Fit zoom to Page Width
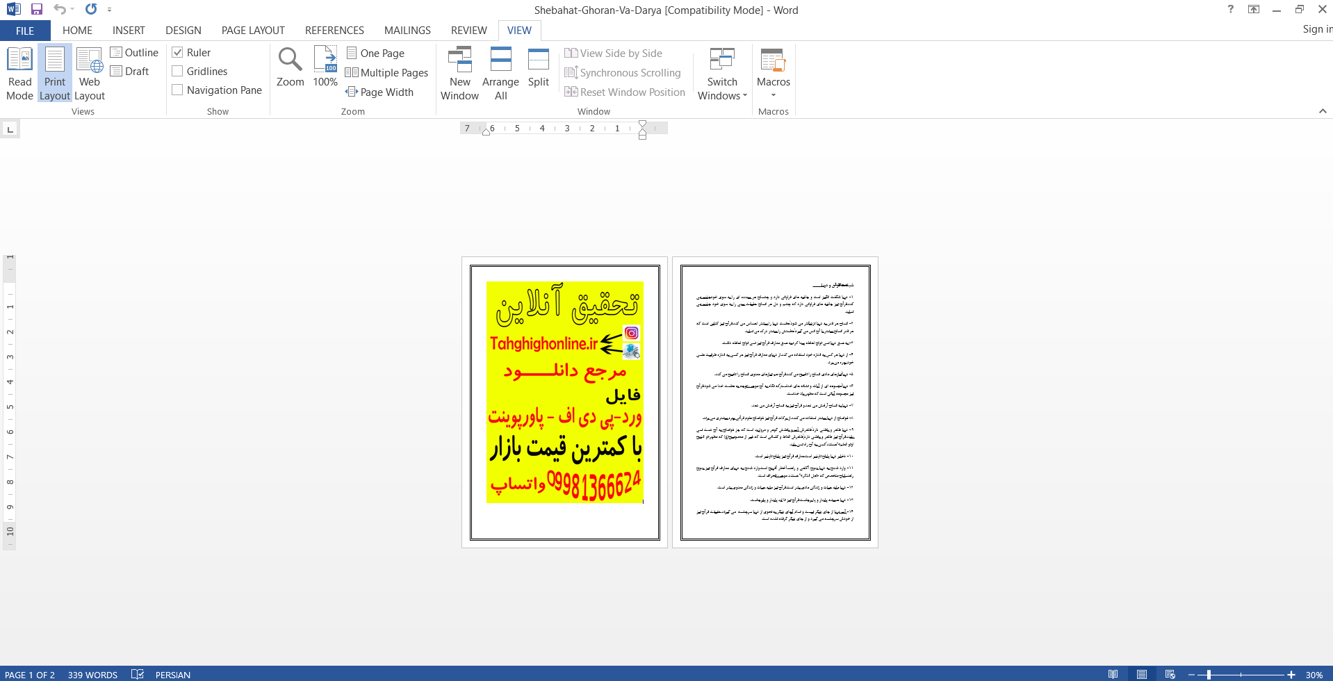This screenshot has height=681, width=1333. [379, 92]
